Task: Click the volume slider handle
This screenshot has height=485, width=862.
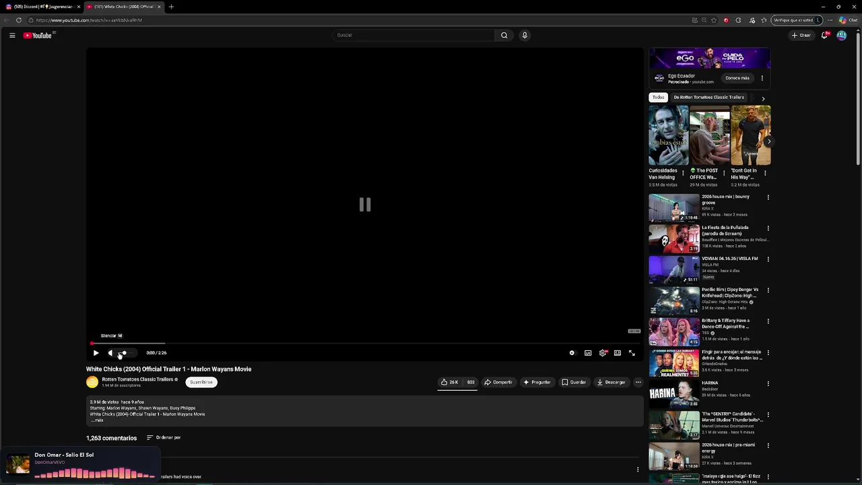Action: click(124, 353)
